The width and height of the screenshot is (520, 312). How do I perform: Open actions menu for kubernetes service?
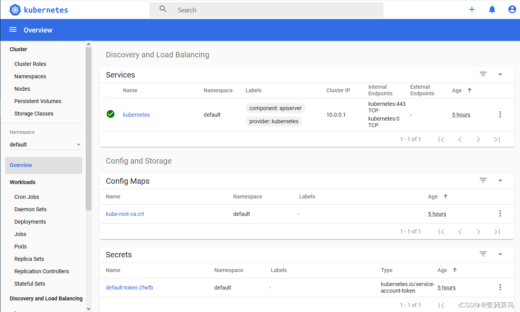(500, 114)
